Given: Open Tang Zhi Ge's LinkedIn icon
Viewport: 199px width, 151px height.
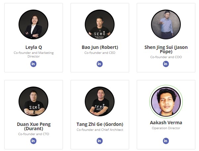Looking at the screenshot, I should click(100, 141).
